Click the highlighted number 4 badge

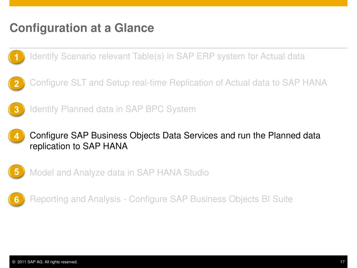click(x=16, y=136)
